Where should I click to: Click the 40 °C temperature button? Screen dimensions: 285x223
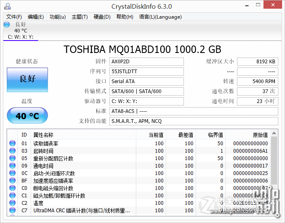click(x=27, y=115)
